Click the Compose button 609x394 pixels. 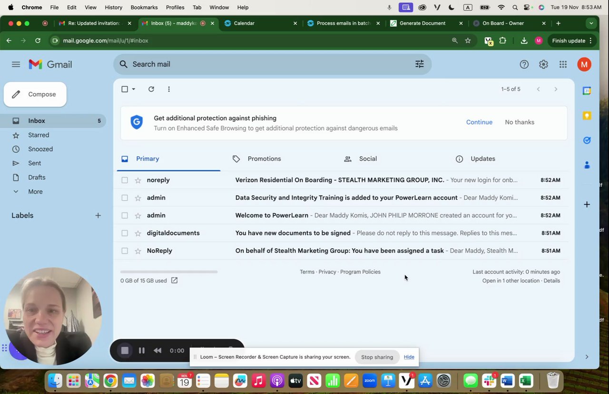tap(35, 94)
